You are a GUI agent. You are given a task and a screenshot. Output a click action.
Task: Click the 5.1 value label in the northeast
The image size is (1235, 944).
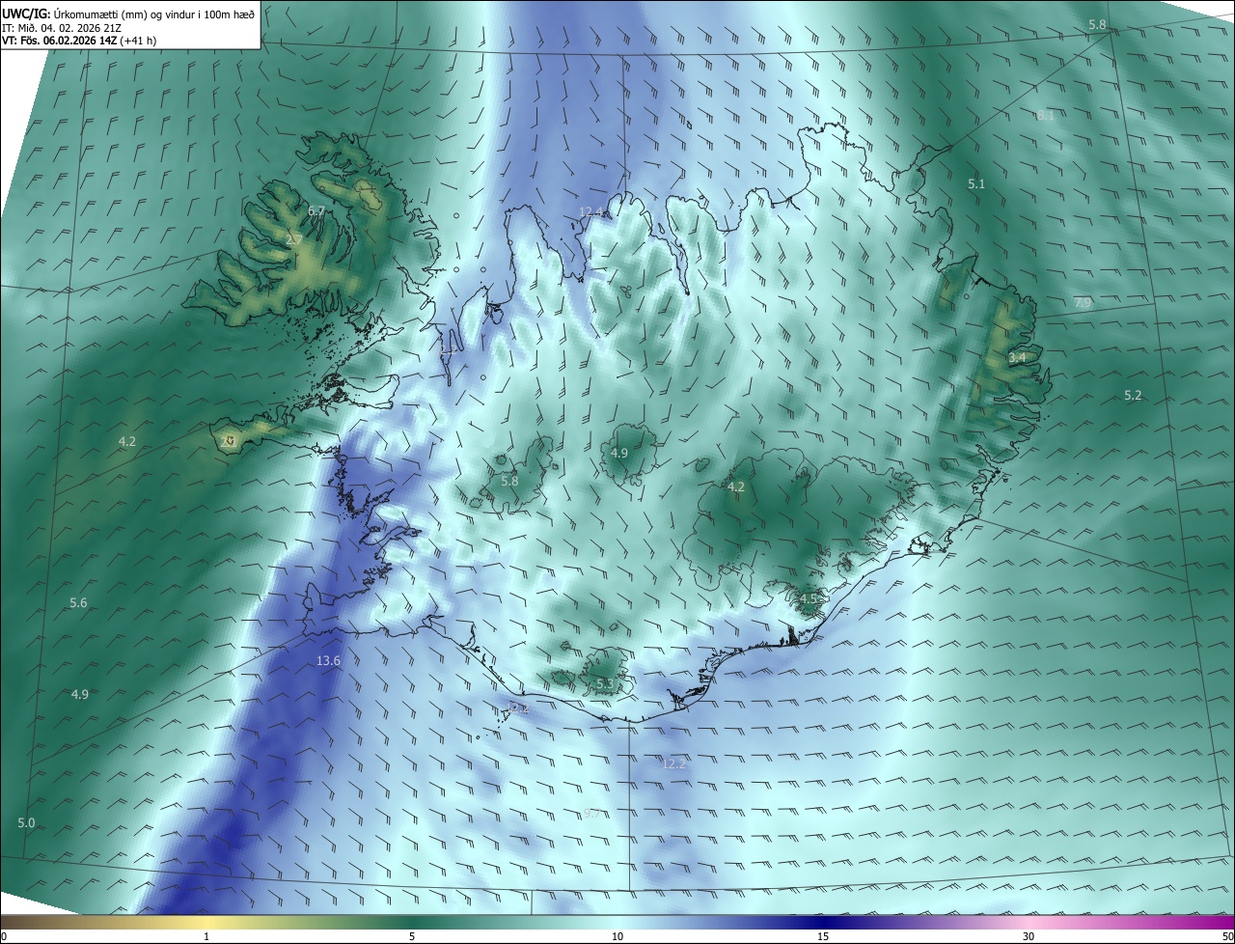point(976,183)
